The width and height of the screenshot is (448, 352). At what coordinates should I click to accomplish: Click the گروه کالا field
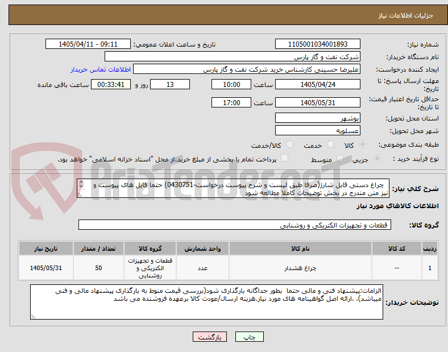click(235, 225)
